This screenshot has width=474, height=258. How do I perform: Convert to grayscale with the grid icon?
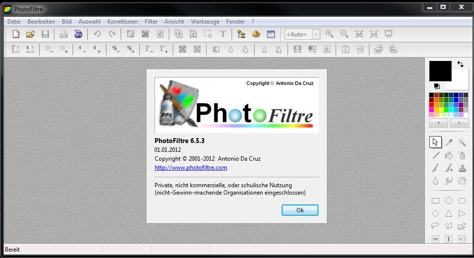point(182,49)
